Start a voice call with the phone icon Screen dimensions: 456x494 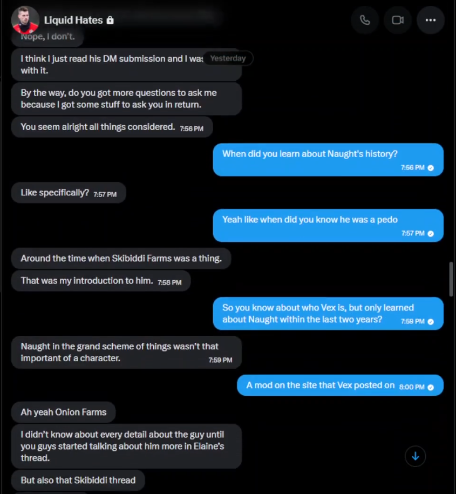click(x=365, y=20)
